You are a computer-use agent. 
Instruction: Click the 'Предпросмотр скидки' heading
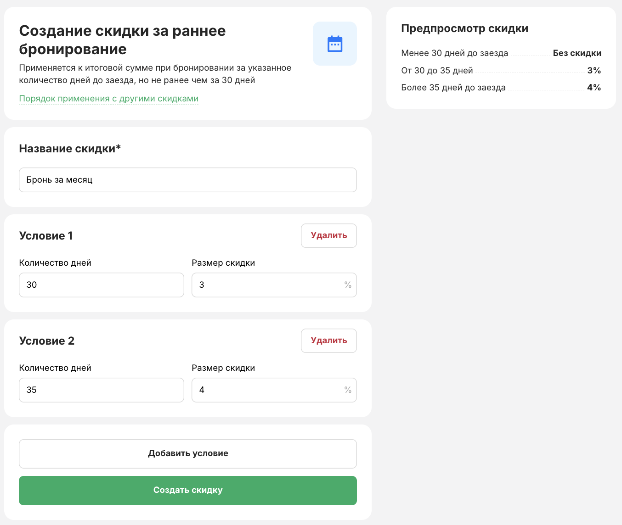464,28
